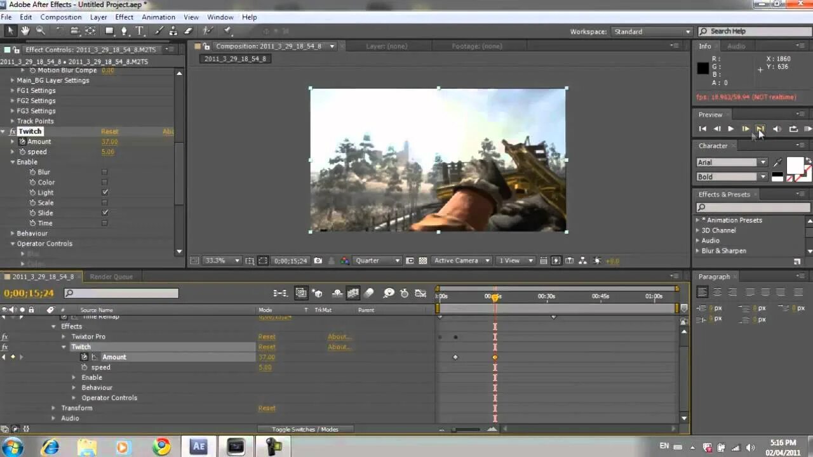
Task: Open the Quarter resolution dropdown
Action: click(378, 260)
